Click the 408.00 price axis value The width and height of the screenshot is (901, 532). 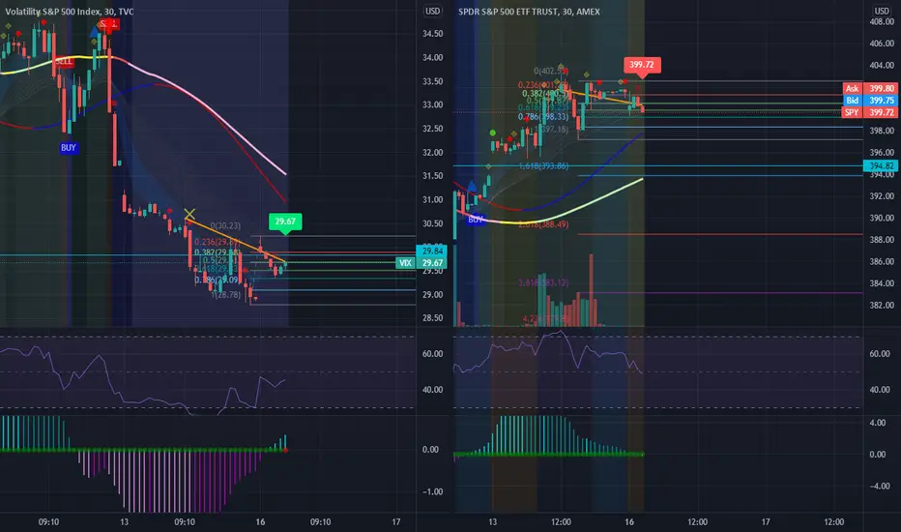tap(882, 21)
